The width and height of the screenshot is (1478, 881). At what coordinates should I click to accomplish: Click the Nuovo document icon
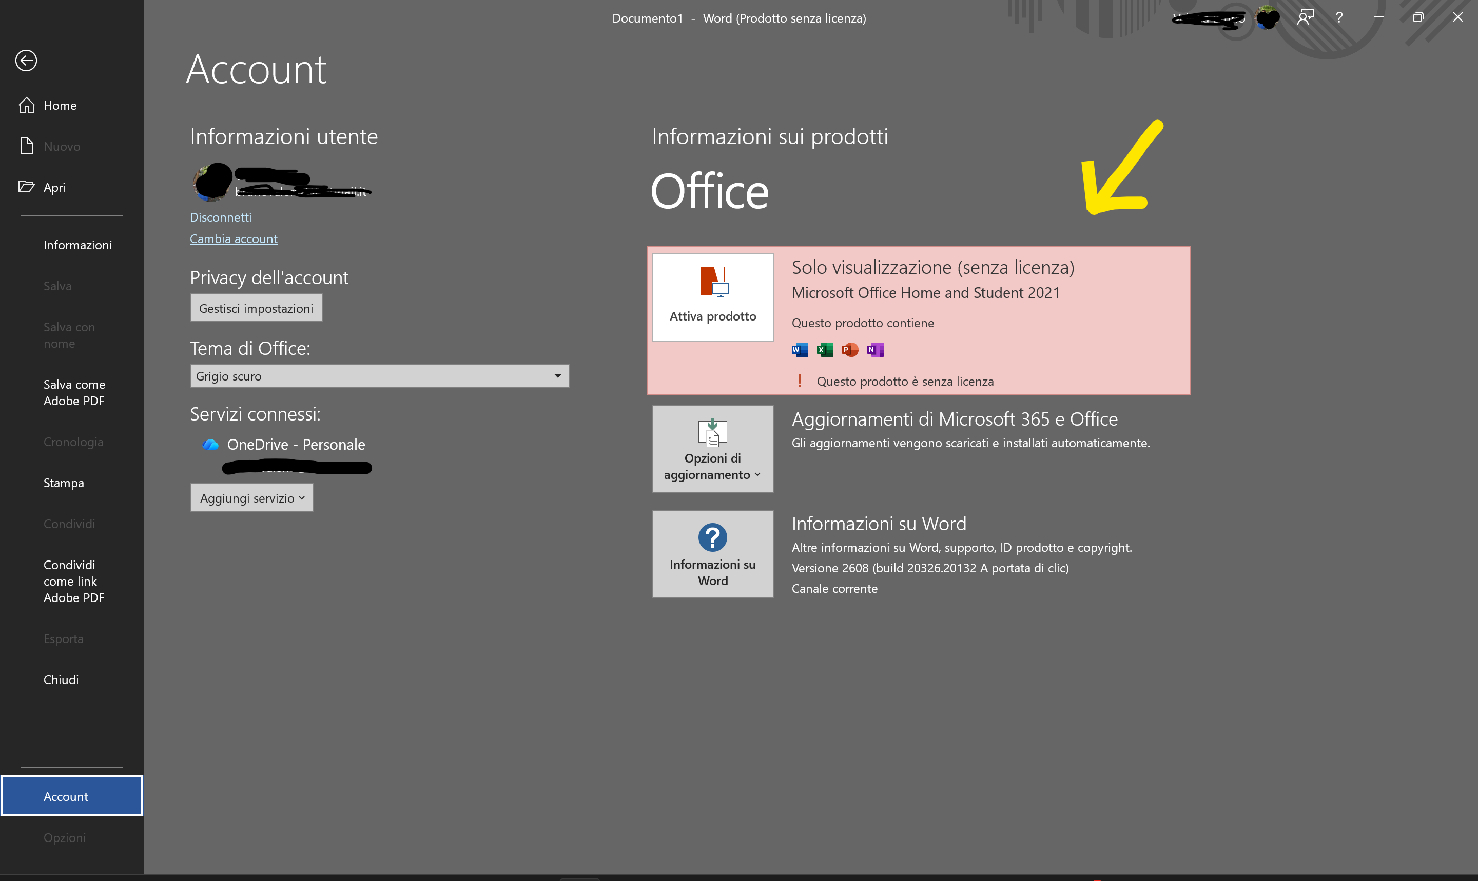[x=26, y=146]
